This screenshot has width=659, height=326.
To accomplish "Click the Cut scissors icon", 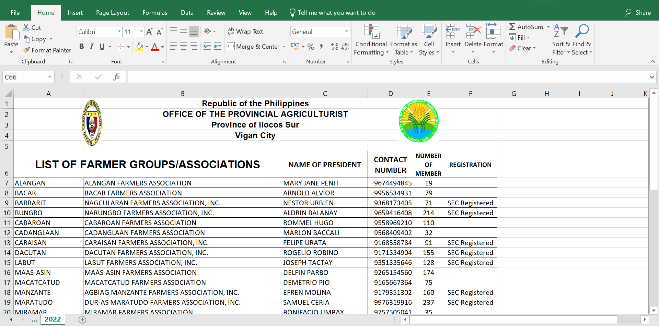I will pyautogui.click(x=26, y=27).
